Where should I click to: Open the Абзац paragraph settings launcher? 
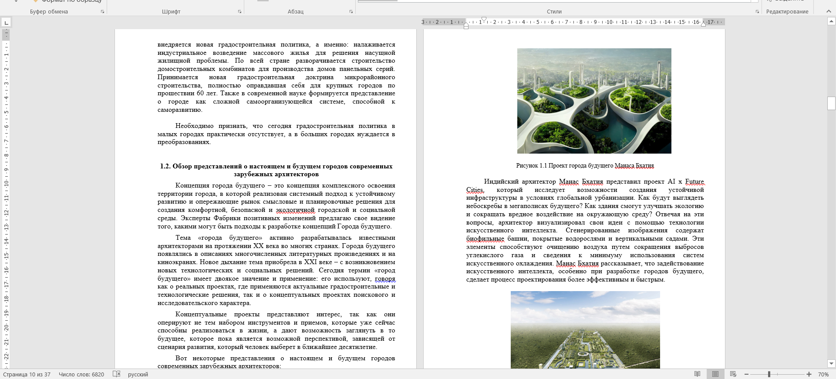[x=351, y=12]
